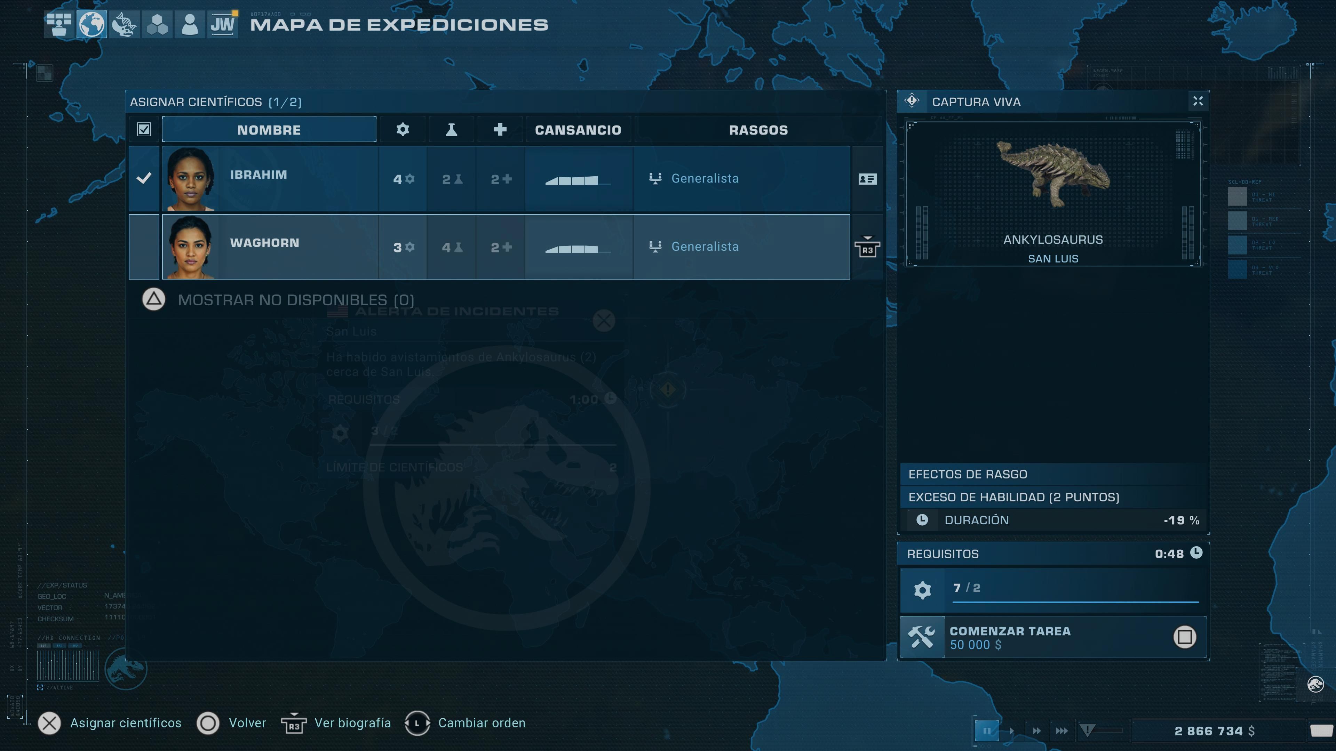The image size is (1336, 751).
Task: Sort by logistics gear skill column
Action: (403, 130)
